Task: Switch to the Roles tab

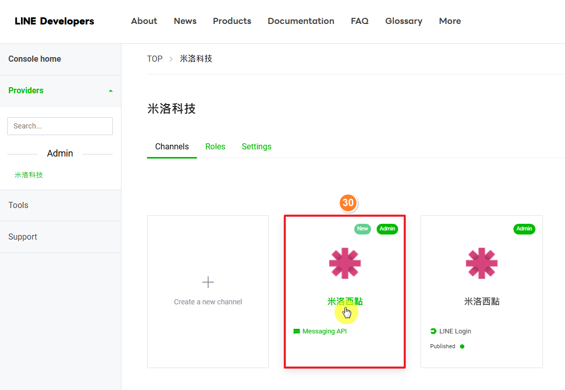Action: click(215, 146)
